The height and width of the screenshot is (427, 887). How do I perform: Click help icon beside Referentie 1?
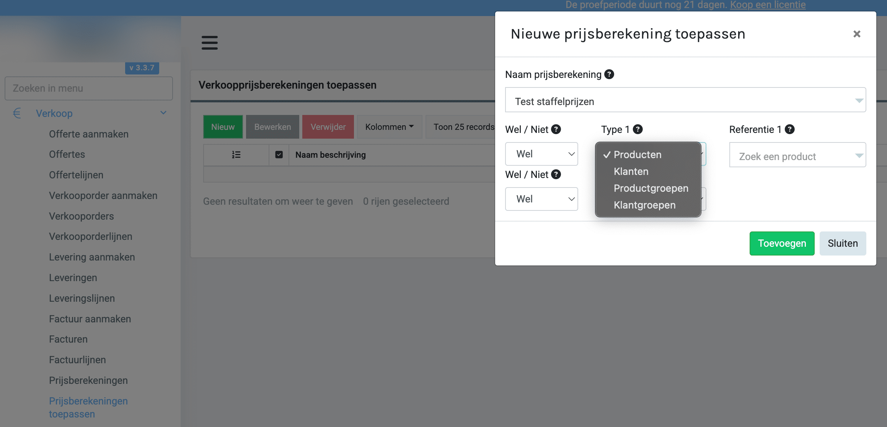(789, 129)
